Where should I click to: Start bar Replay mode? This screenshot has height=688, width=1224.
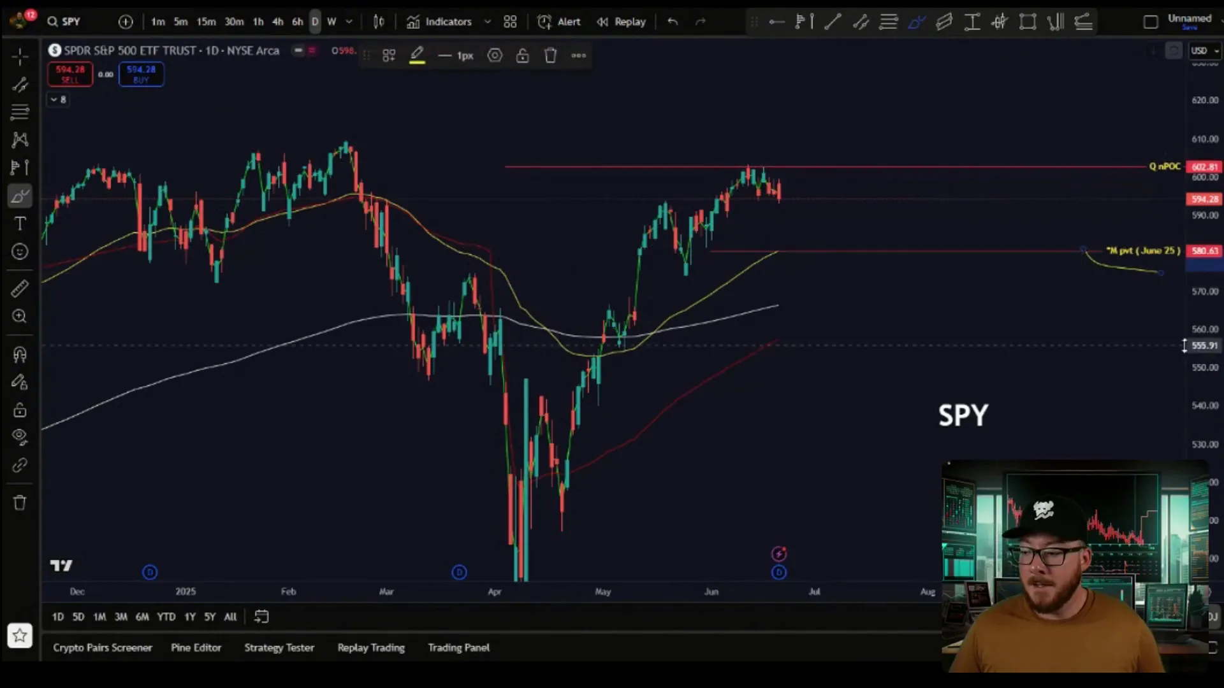pos(622,22)
